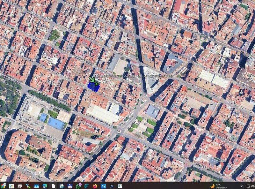Select the blue highlighted parcel on the map
The image size is (255, 189).
click(93, 87)
